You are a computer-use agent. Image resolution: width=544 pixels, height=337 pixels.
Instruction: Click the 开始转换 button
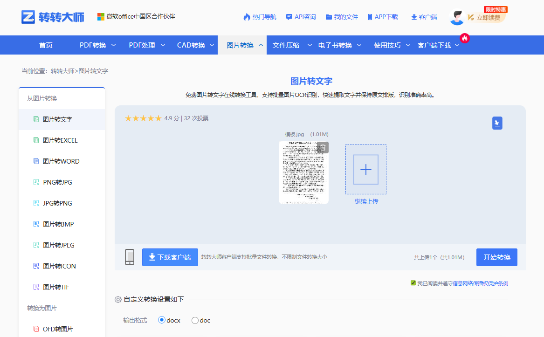(496, 257)
